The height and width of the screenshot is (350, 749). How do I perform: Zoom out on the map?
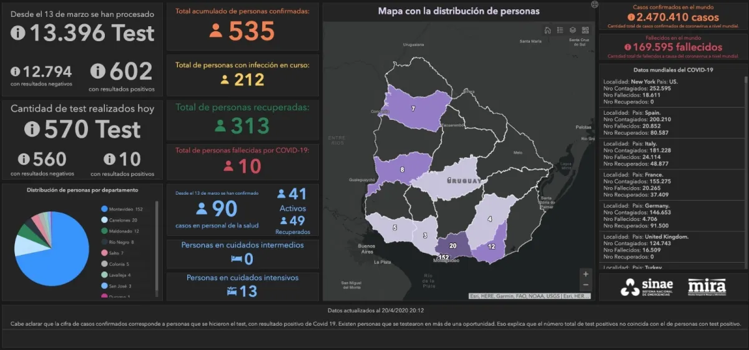[585, 286]
